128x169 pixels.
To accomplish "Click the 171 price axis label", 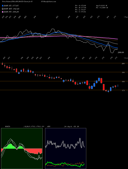I will click(x=123, y=91).
